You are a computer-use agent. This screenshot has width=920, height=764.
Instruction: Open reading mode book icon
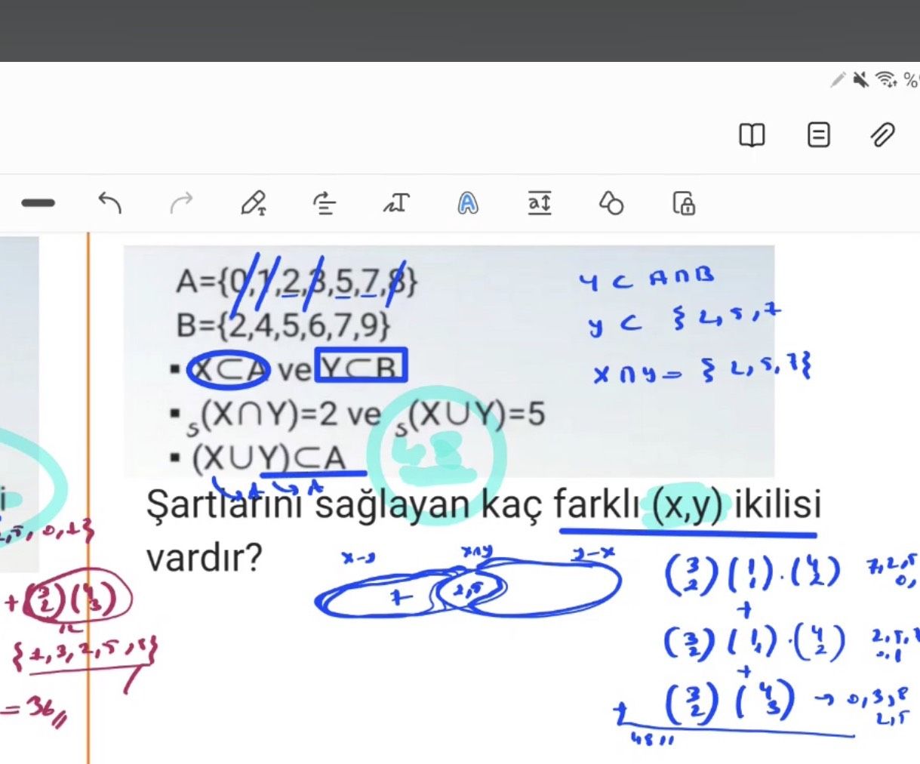(752, 135)
